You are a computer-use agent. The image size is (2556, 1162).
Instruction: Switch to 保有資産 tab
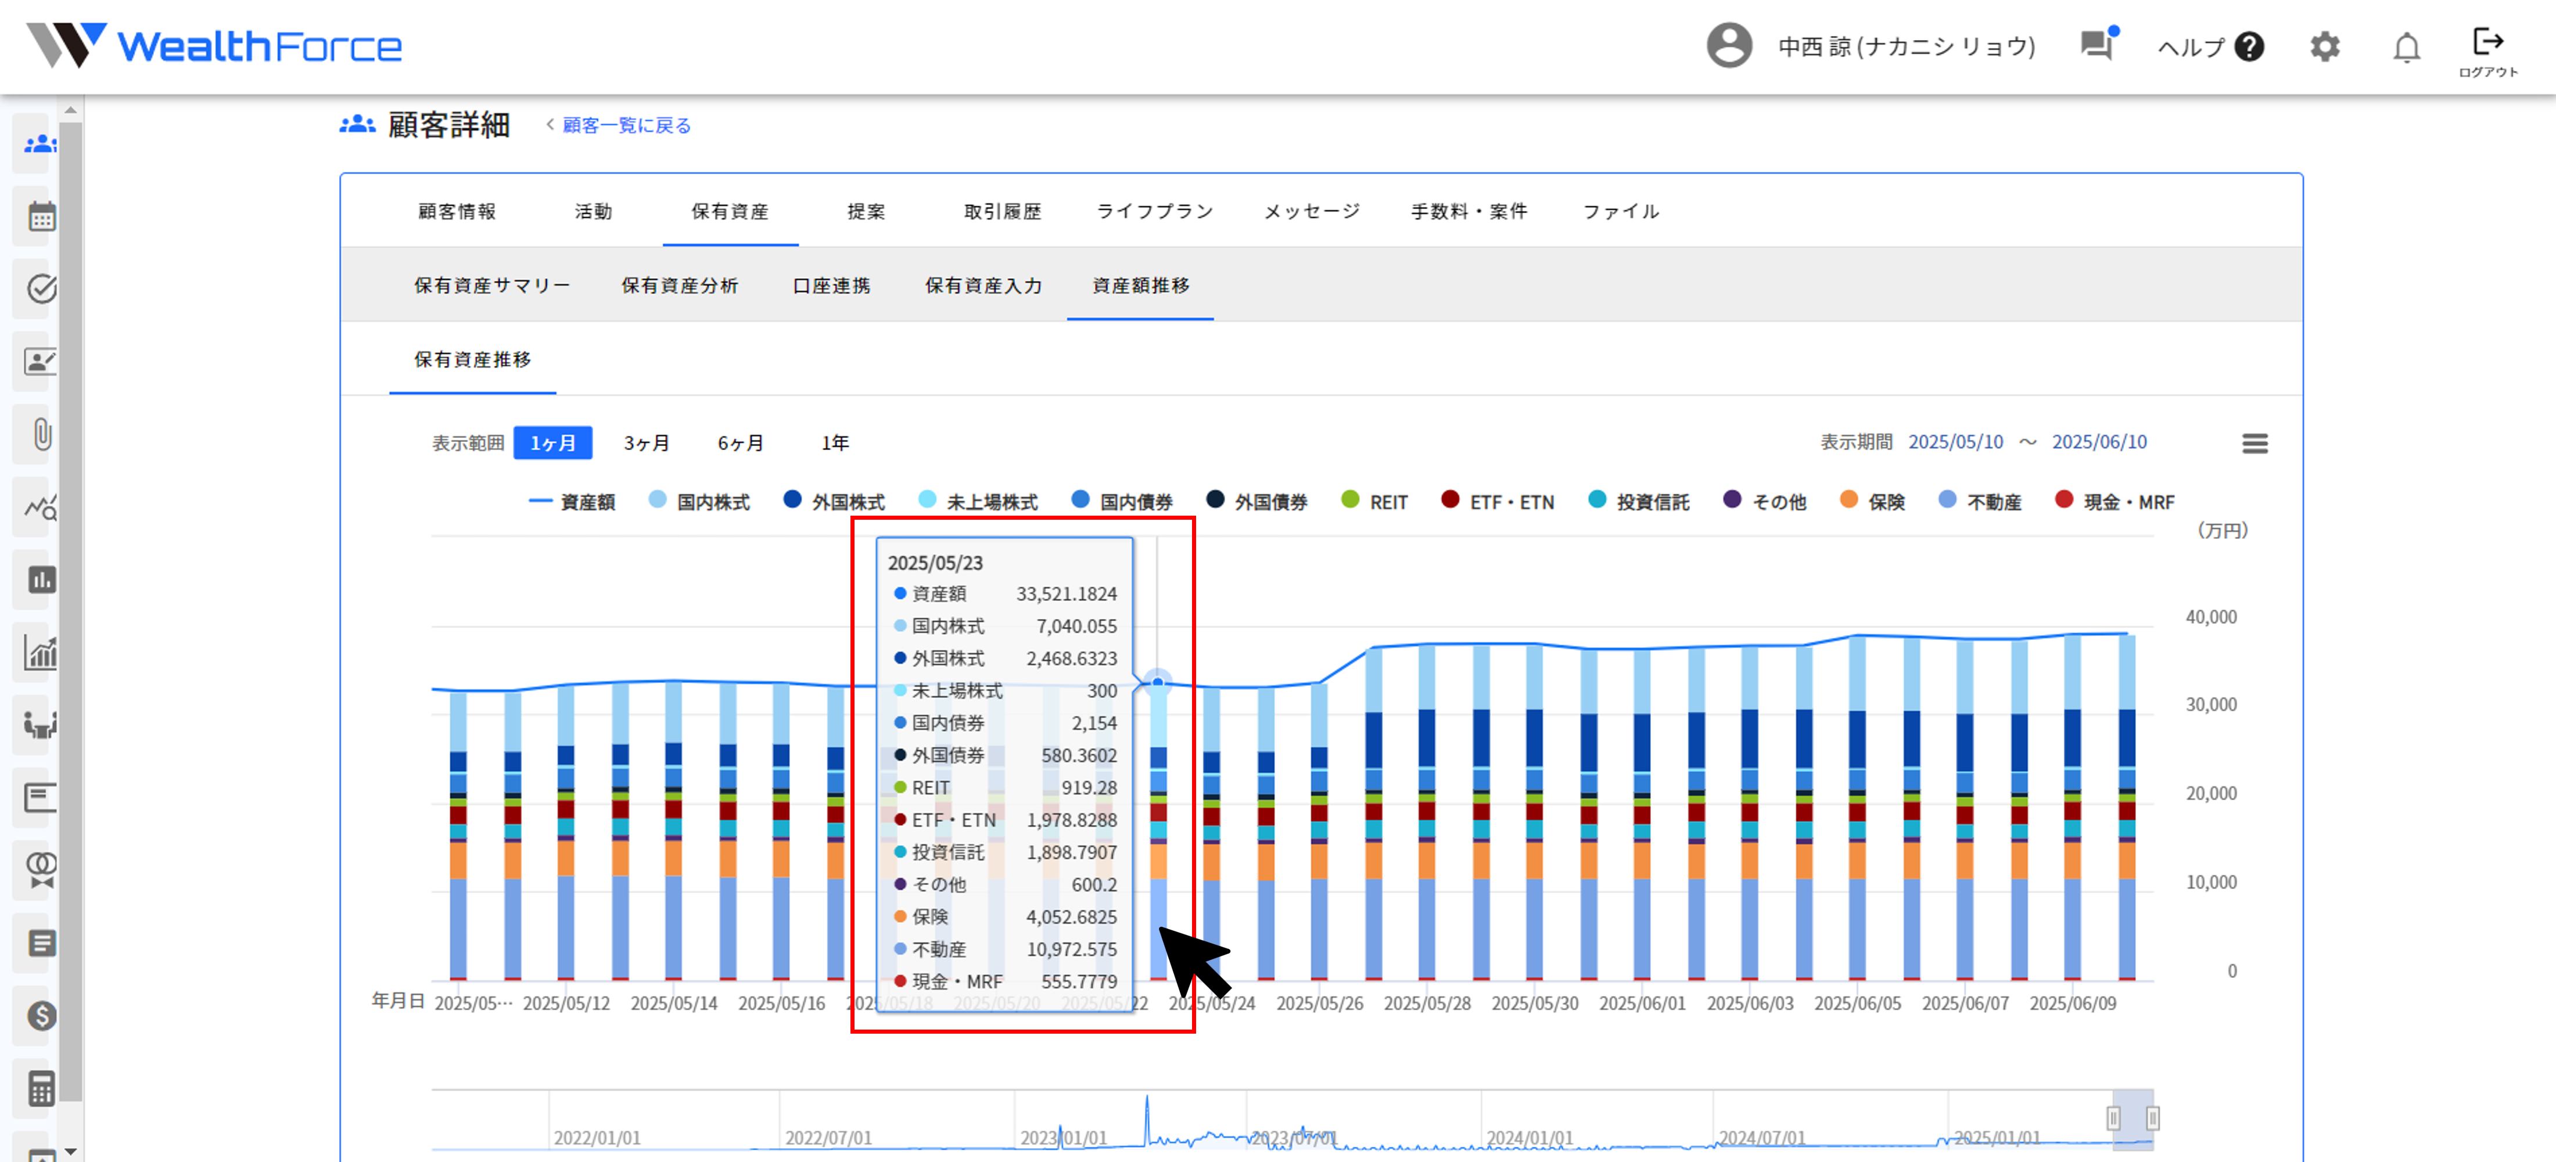(x=730, y=211)
